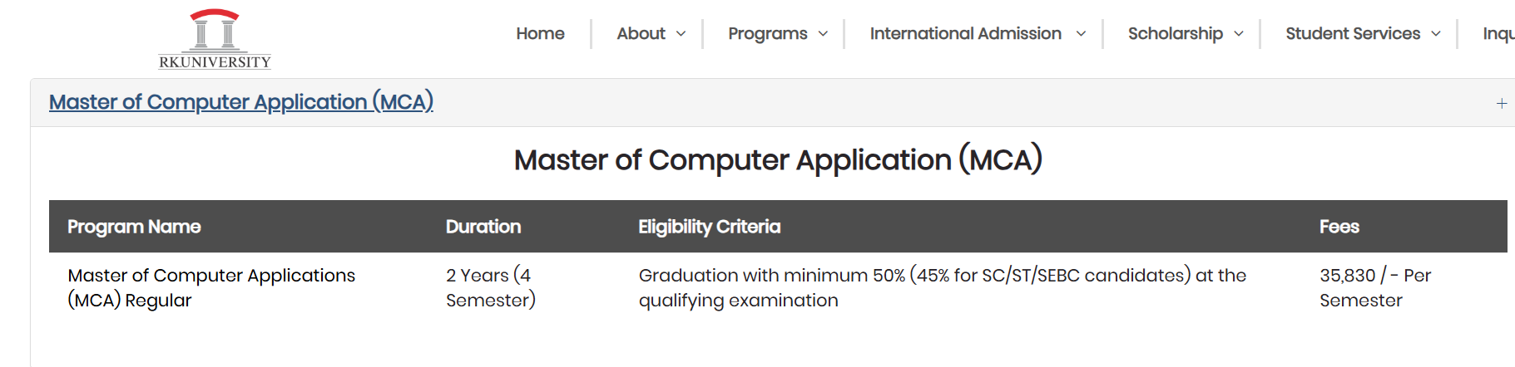Select the Program Name column header
1515x367 pixels.
[x=134, y=227]
